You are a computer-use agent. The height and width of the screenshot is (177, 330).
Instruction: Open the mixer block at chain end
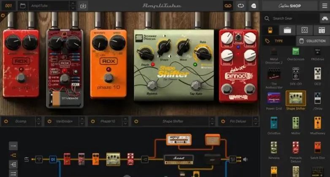coord(233,159)
